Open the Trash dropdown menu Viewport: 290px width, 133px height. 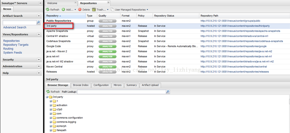pyautogui.click(x=100, y=10)
